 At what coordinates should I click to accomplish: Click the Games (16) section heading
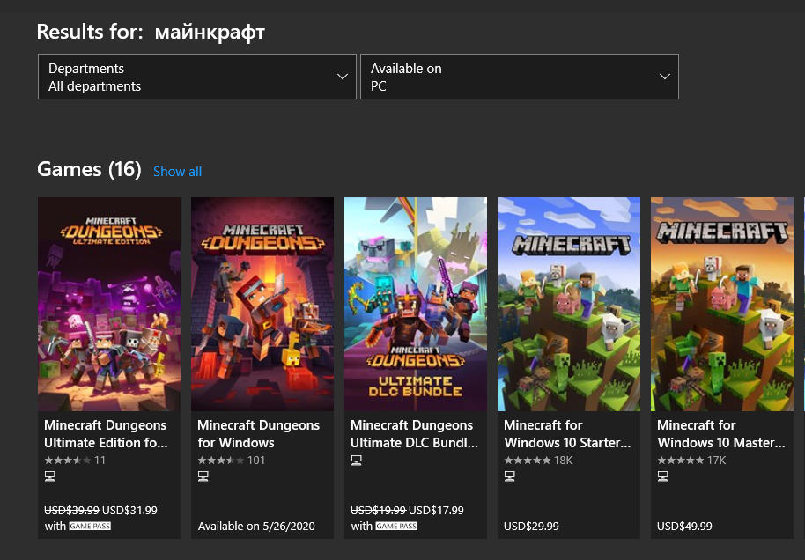[89, 170]
